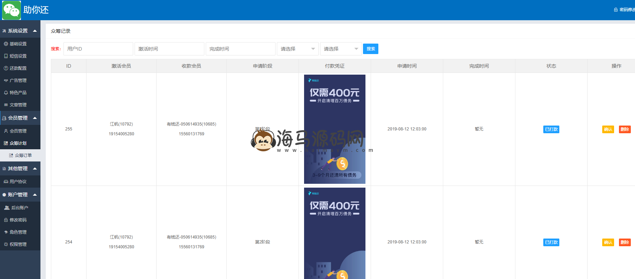Viewport: 635px width, 279px height.
Task: Focus the 用户ID search field
Action: [x=98, y=49]
